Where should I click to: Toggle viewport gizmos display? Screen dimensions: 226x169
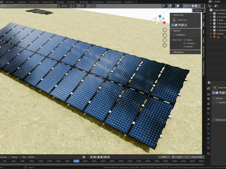click(170, 6)
